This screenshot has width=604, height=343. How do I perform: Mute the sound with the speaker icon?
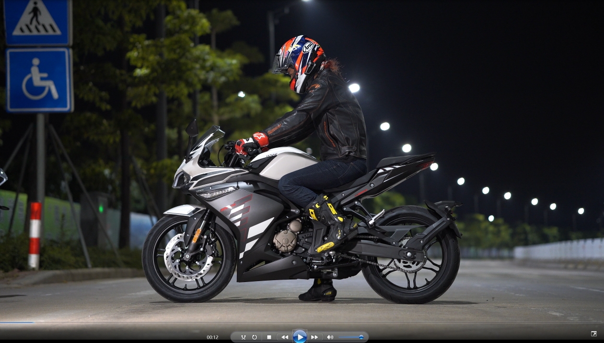[x=330, y=337]
